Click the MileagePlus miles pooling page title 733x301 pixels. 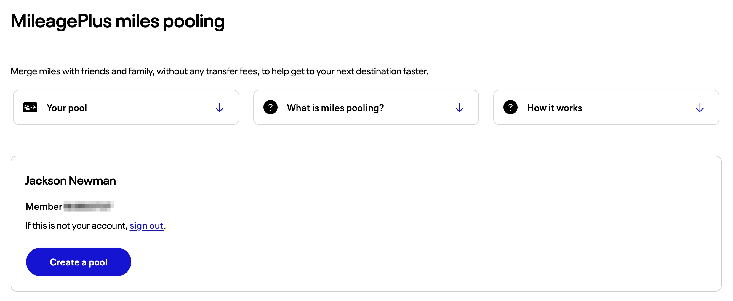click(118, 21)
